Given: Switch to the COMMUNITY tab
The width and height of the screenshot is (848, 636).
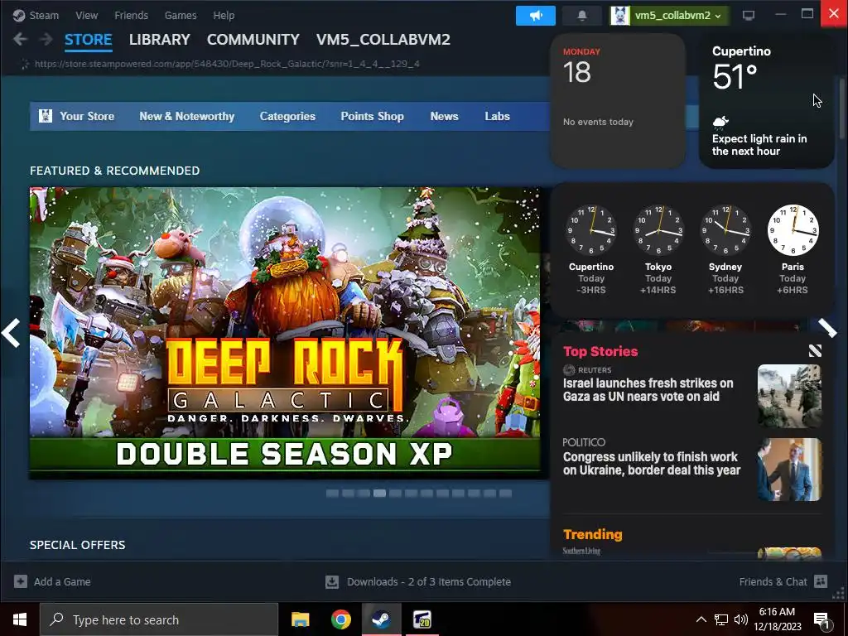Looking at the screenshot, I should [253, 40].
